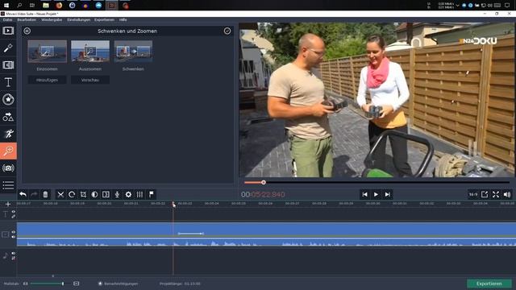Open the 16:9 aspect ratio selector

473,194
